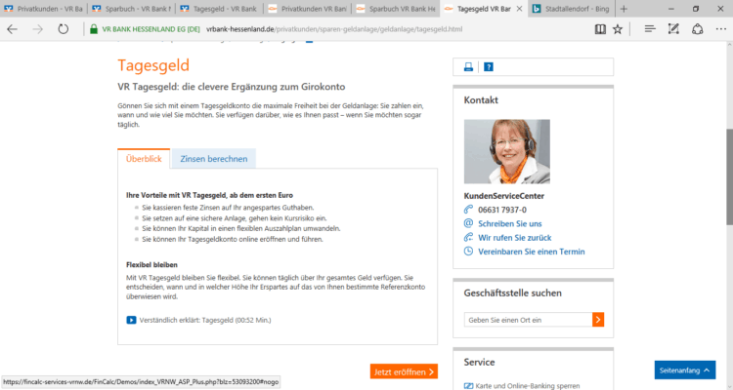The width and height of the screenshot is (733, 390).
Task: Switch to Sparbuch VR Bank He tab
Action: tap(396, 9)
